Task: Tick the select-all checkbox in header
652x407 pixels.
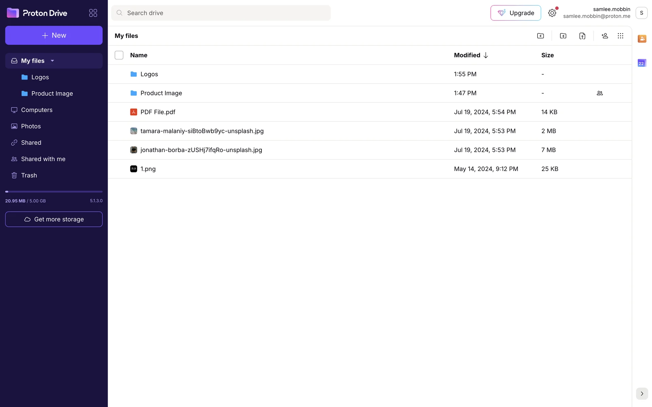Action: coord(119,55)
